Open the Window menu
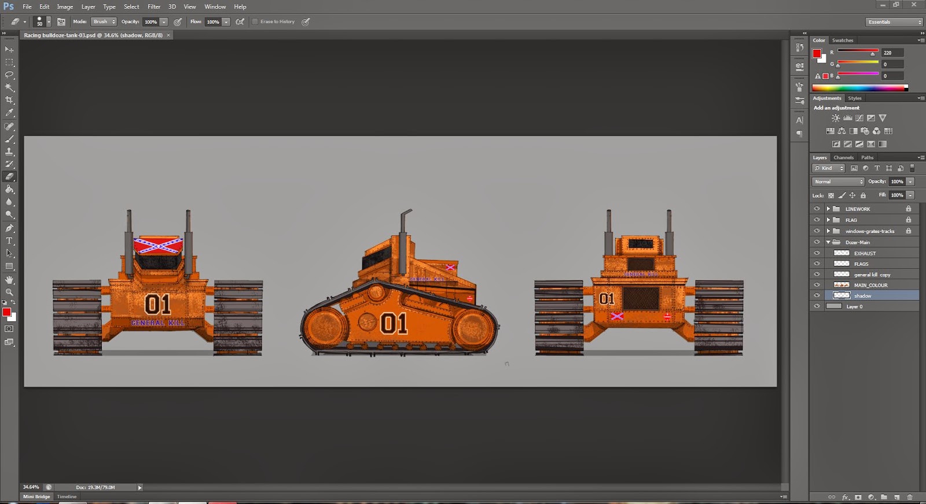The image size is (926, 504). (x=215, y=6)
